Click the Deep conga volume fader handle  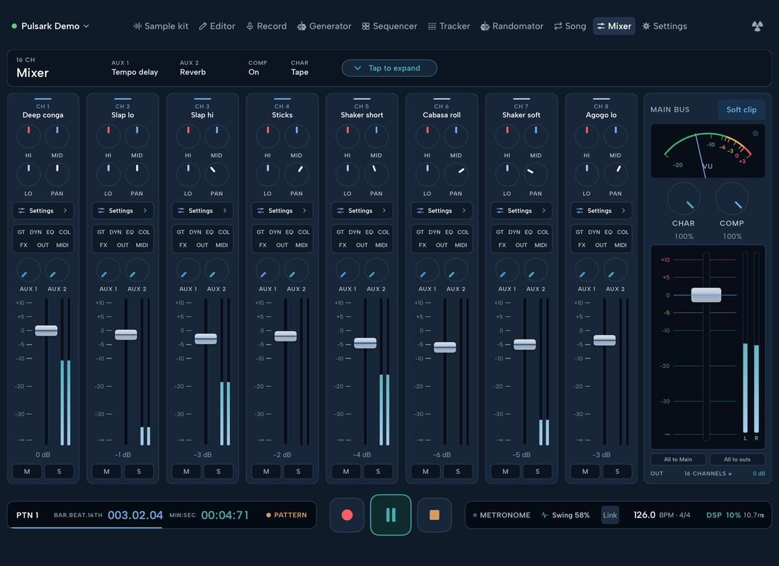pos(46,330)
